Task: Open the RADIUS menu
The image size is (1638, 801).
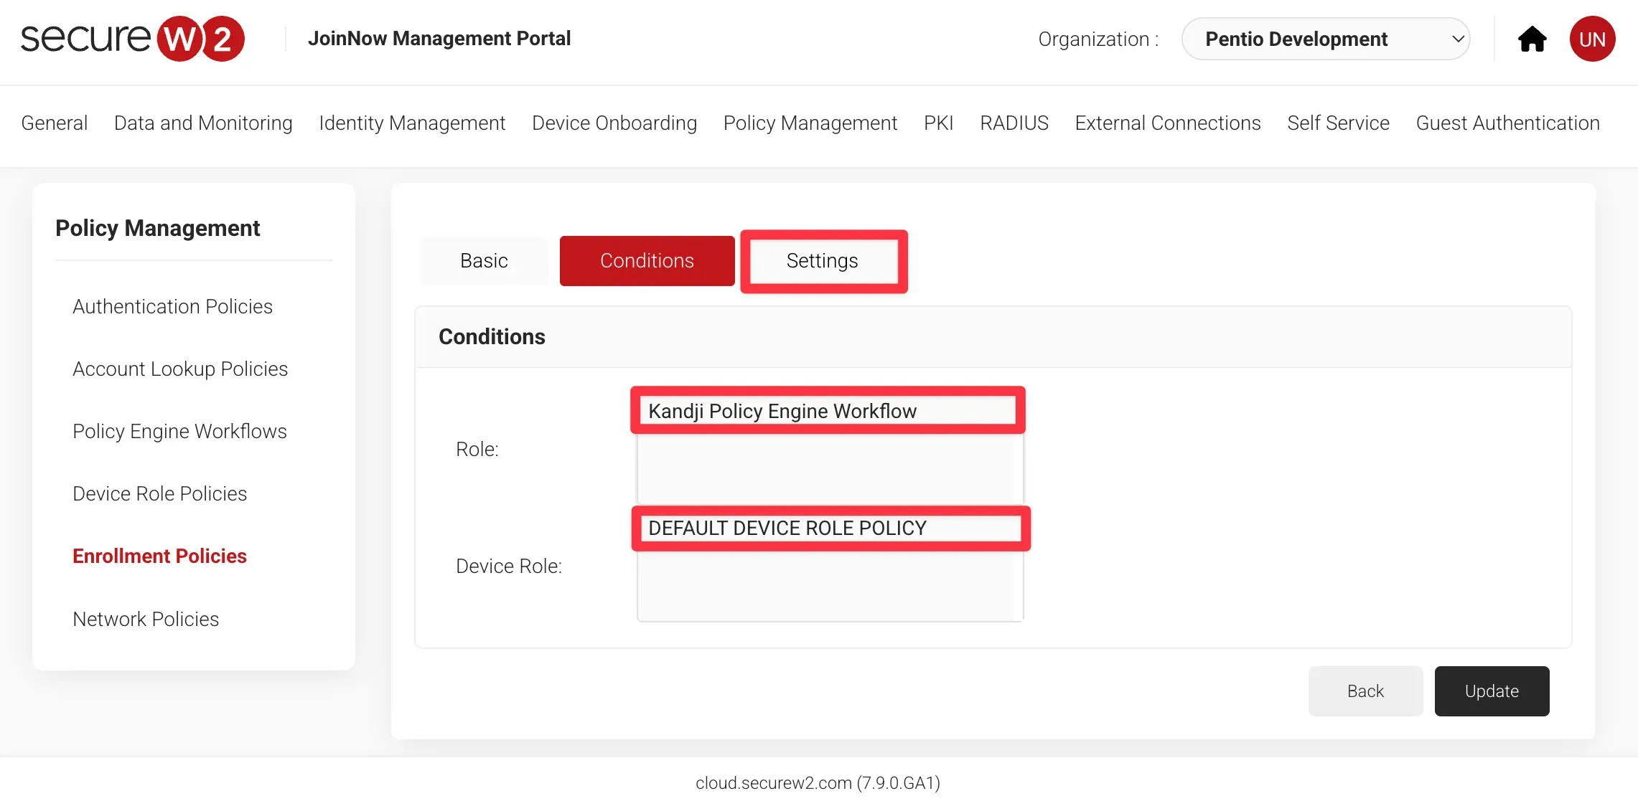Action: [1014, 123]
